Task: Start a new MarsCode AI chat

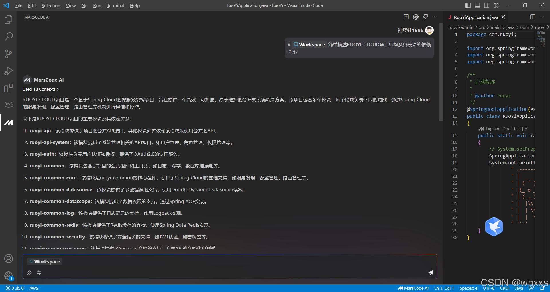Action: click(406, 17)
